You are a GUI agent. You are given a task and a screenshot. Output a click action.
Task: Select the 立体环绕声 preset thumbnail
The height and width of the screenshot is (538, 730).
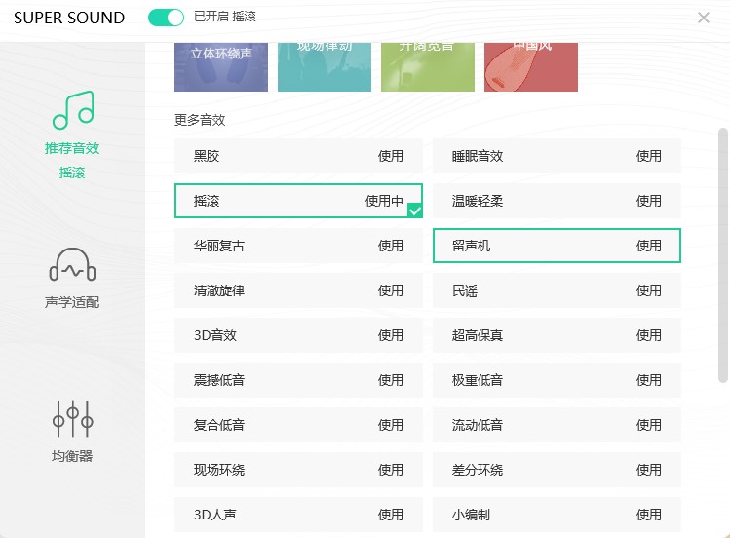tap(221, 66)
